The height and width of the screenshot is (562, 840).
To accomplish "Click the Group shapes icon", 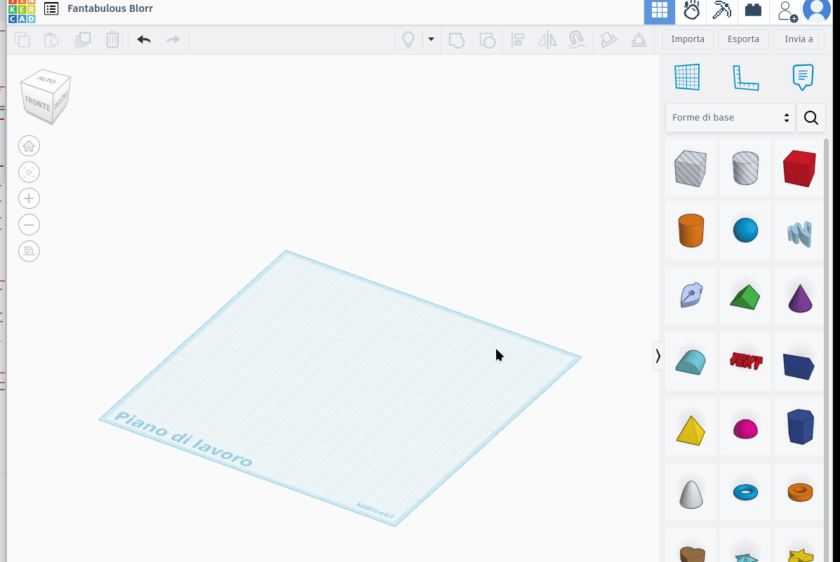I will tap(456, 40).
